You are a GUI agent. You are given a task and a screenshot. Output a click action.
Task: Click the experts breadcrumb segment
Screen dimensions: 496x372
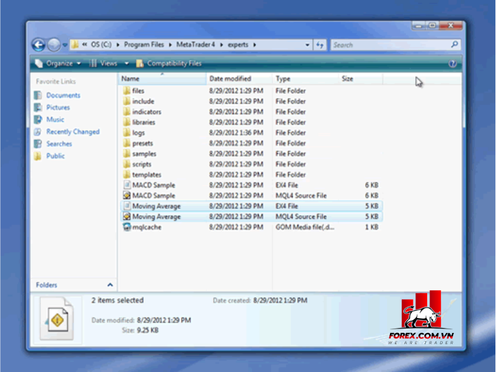coord(238,45)
